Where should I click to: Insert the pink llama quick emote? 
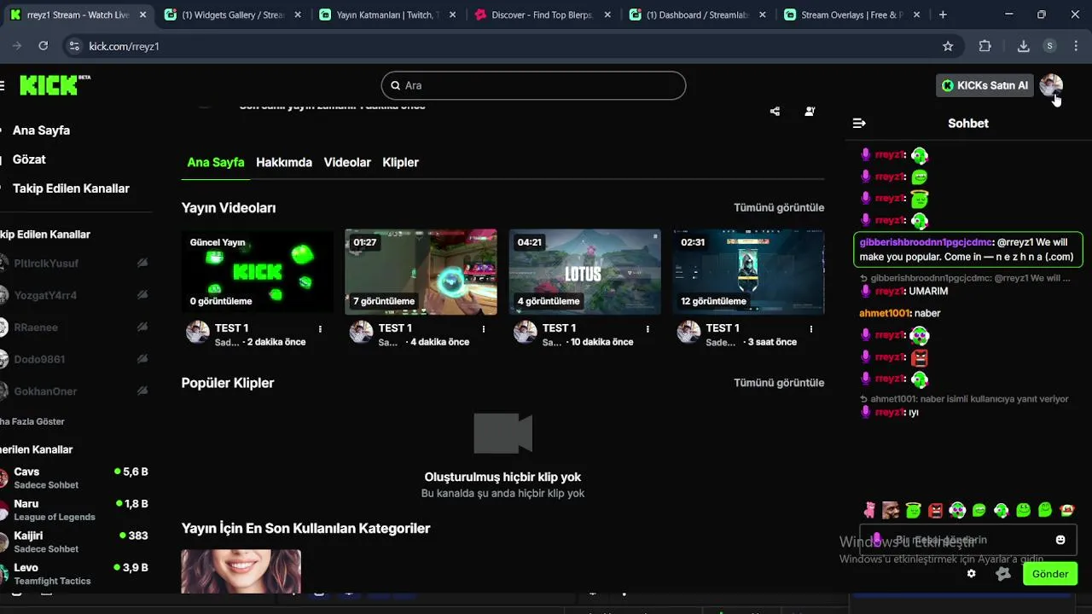pyautogui.click(x=869, y=511)
